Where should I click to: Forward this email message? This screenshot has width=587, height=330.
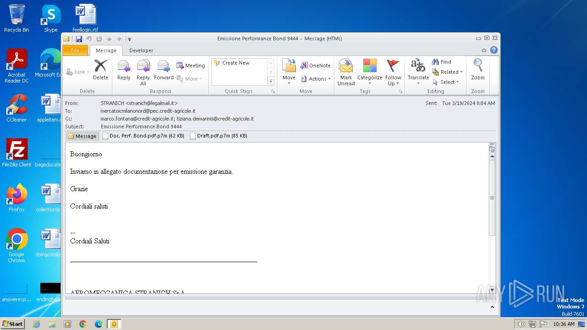(164, 71)
